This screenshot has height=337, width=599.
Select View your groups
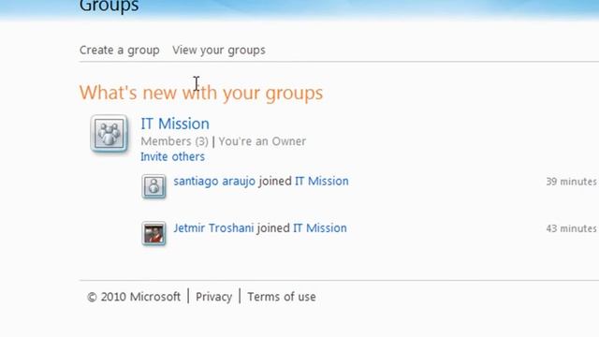click(x=219, y=50)
